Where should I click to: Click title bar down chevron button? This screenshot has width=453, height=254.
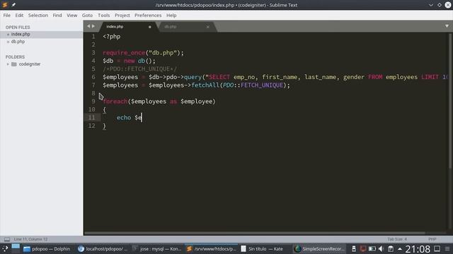click(x=431, y=5)
